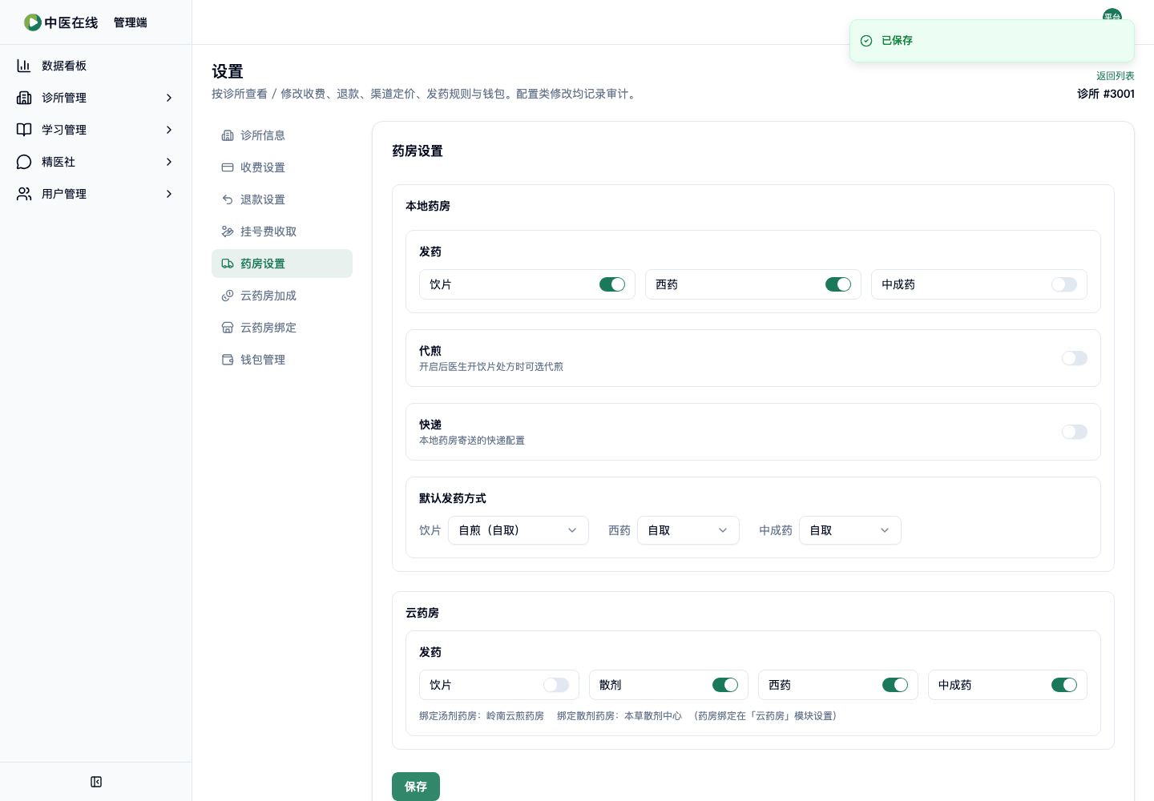Turn off cloud pharmacy 散剂 dispensing
Screen dimensions: 1154x801
(725, 685)
